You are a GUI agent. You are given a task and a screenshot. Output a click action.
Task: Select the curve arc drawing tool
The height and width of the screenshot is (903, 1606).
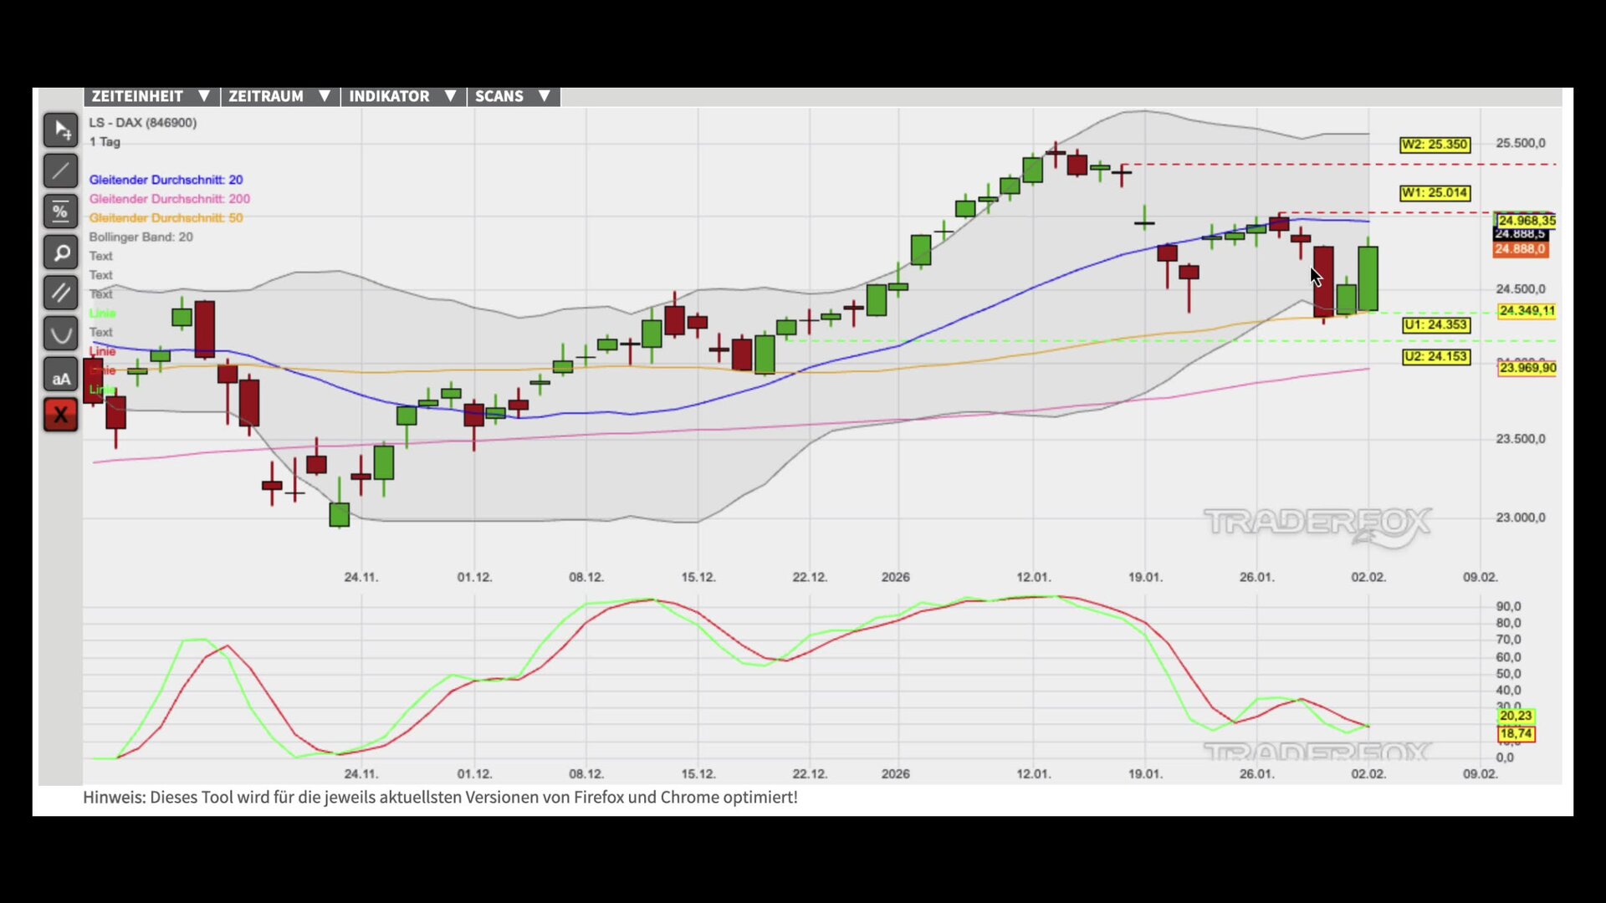[x=60, y=334]
